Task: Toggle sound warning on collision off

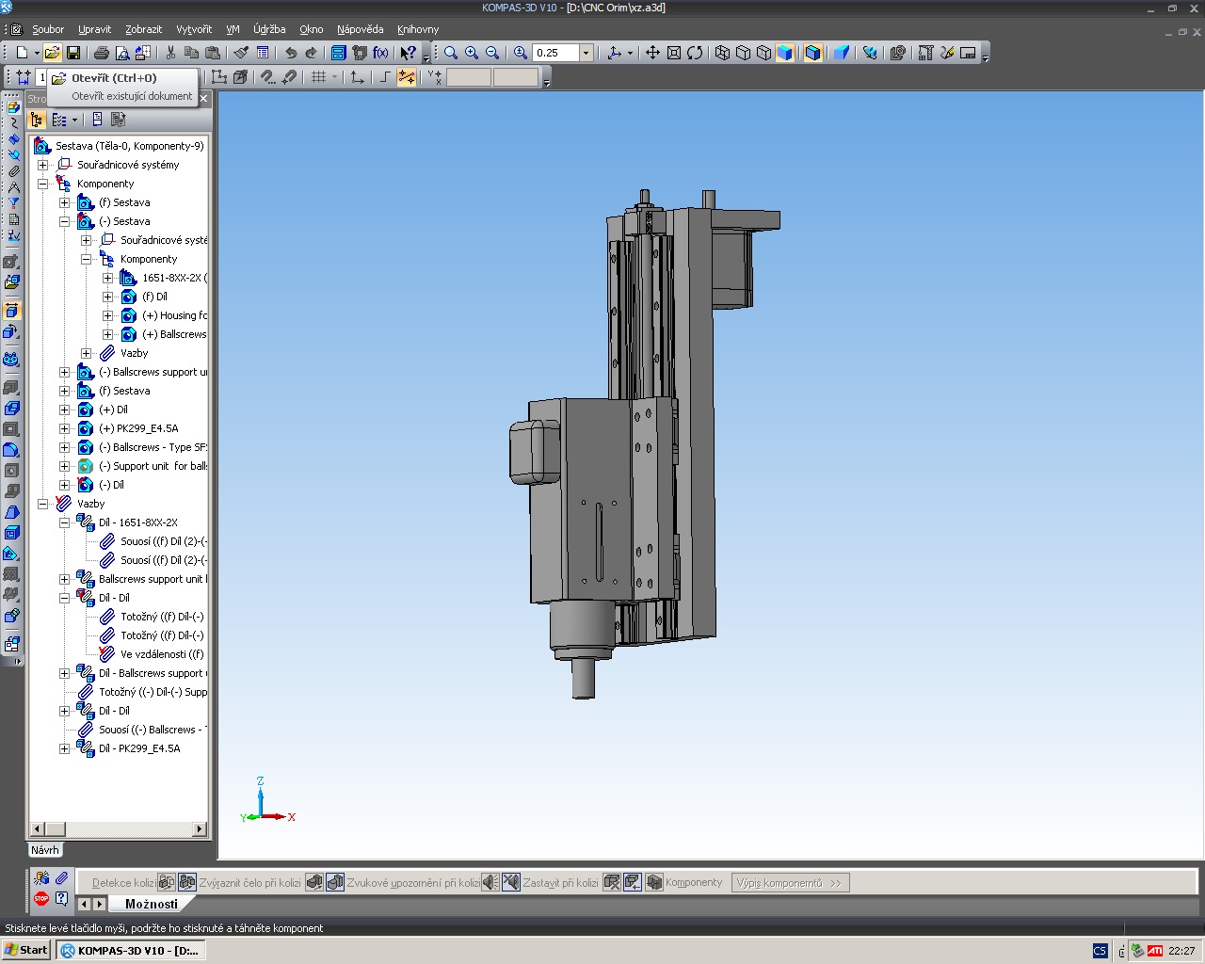Action: 510,882
